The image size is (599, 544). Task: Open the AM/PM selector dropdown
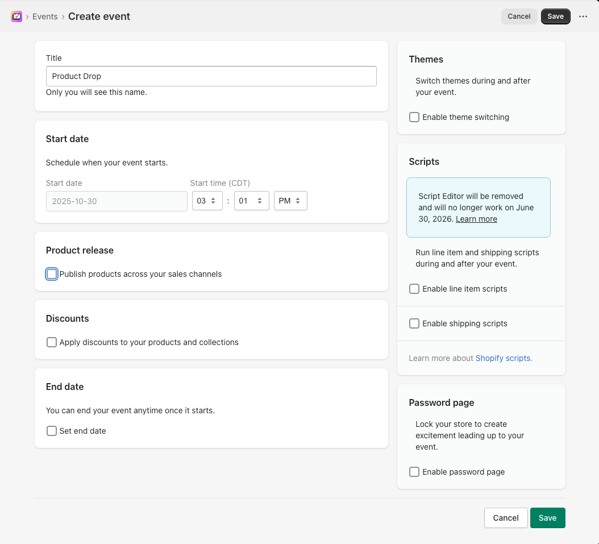point(290,201)
